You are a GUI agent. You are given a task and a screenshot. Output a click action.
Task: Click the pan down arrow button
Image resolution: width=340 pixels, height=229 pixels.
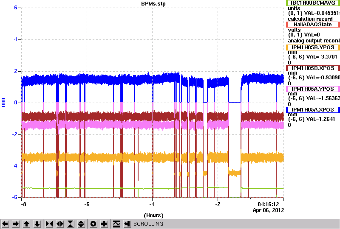[x=37, y=224]
